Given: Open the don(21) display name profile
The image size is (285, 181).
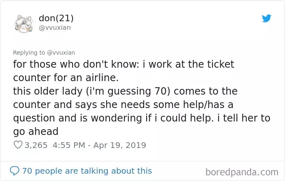Looking at the screenshot, I should (56, 18).
